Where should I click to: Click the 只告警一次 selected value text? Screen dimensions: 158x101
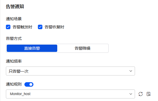[19, 71]
